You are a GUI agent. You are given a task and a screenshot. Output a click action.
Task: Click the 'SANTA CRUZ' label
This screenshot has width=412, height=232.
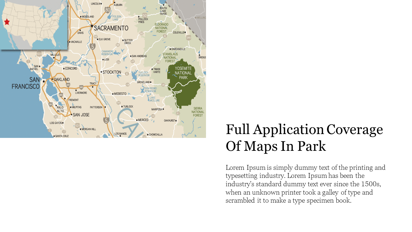coord(61,136)
